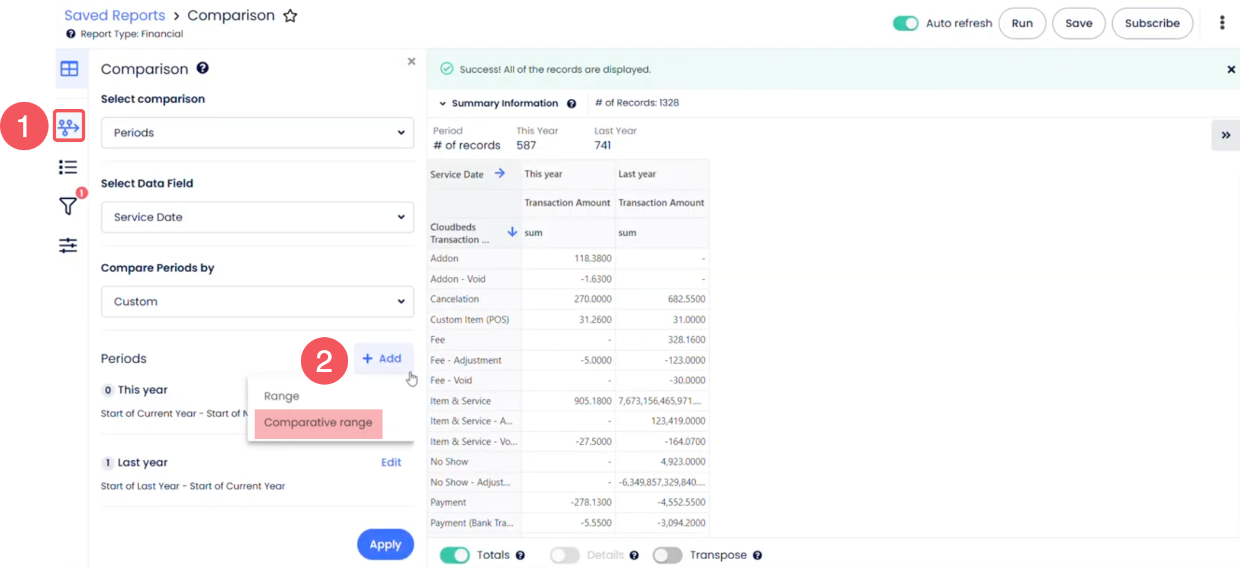Click Edit link for Last year period

coord(391,462)
